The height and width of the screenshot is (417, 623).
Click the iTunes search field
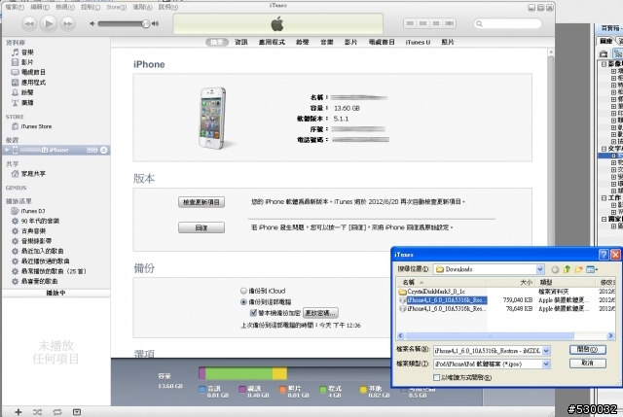[x=508, y=23]
